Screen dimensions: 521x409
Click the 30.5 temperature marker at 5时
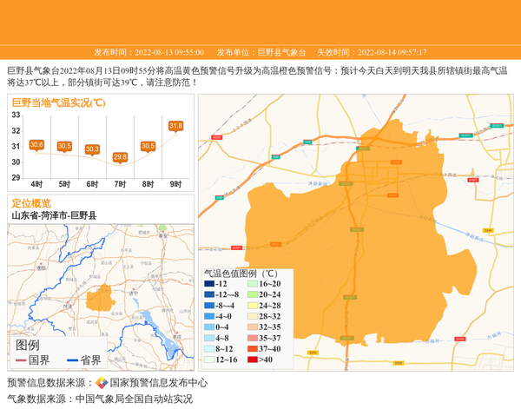tap(64, 146)
